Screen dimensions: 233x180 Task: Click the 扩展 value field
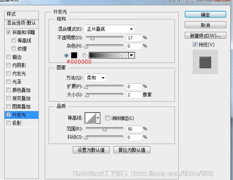pos(134,87)
